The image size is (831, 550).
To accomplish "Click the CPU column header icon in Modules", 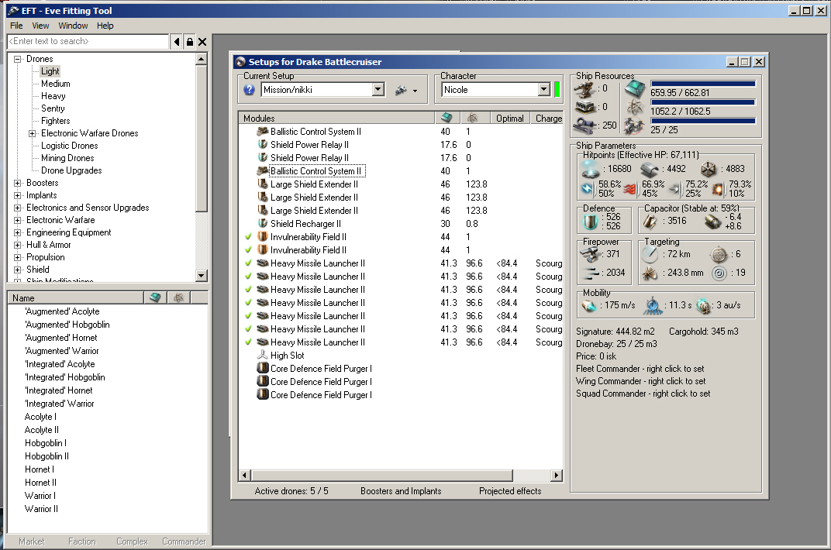I will [447, 119].
